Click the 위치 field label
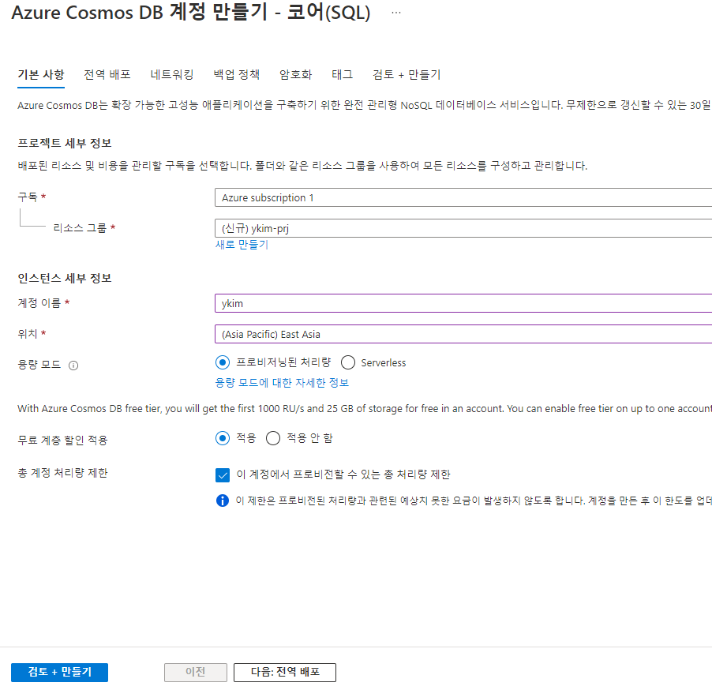Screen dimensions: 712x690 point(28,334)
